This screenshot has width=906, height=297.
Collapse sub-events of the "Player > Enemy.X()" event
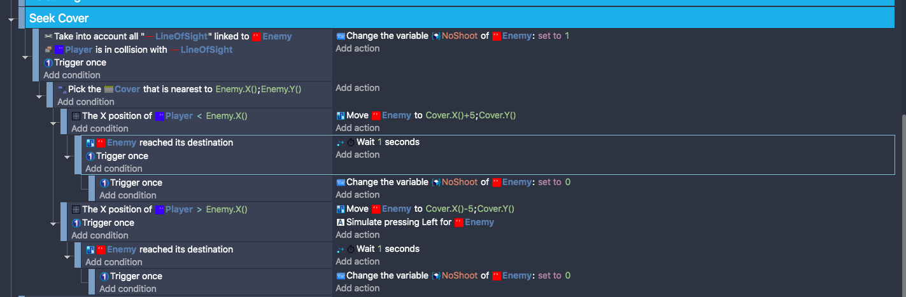[53, 224]
